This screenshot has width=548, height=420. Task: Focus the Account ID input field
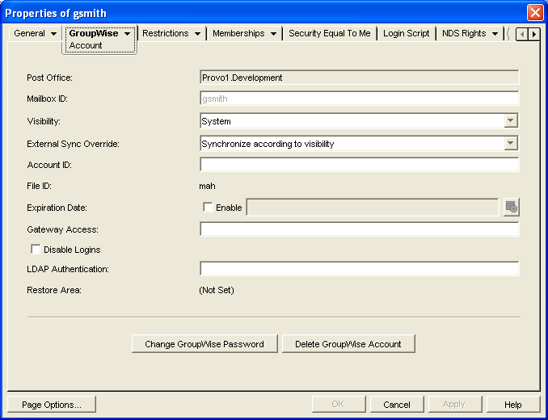[360, 165]
